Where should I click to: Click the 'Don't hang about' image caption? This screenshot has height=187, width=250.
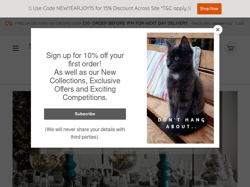click(181, 123)
